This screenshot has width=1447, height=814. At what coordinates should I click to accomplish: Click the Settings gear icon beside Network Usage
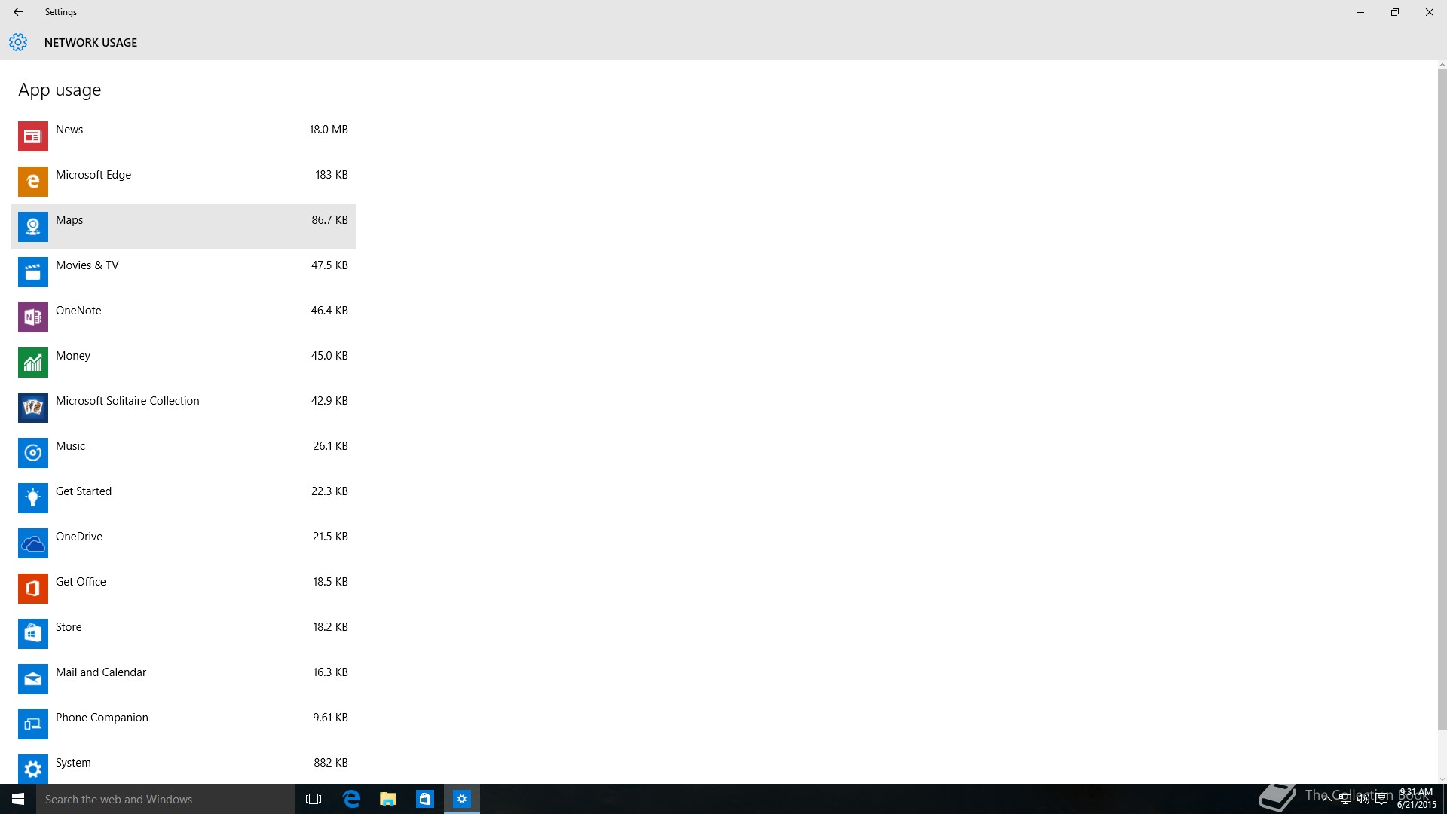pyautogui.click(x=18, y=42)
